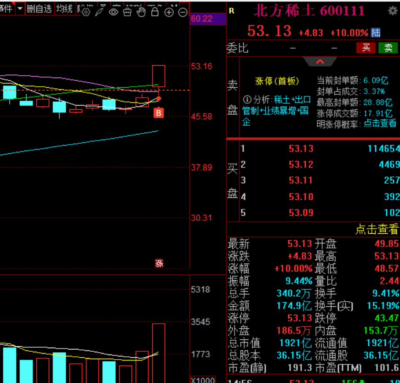Open the info icon beside 分析
400x383 pixels.
tap(247, 99)
